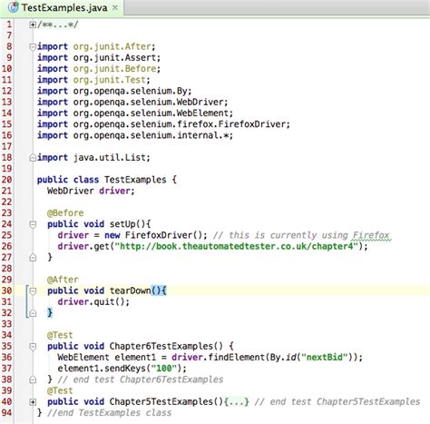Image resolution: width=430 pixels, height=424 pixels.
Task: Collapse Chapter6TestExamples method at line 35
Action: coord(33,347)
